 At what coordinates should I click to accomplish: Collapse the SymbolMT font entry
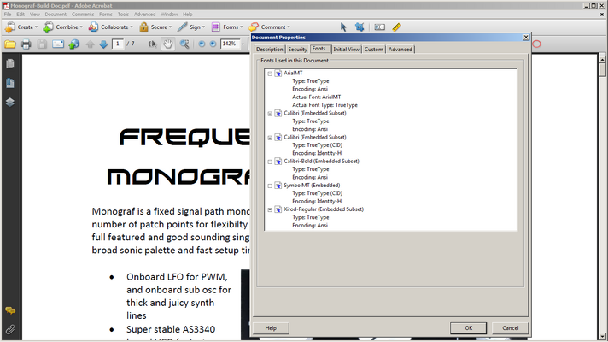[x=270, y=186]
